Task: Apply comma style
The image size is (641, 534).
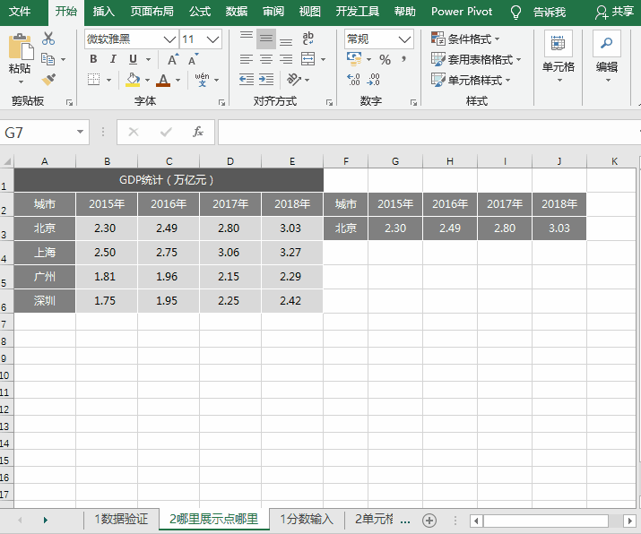Action: [404, 59]
